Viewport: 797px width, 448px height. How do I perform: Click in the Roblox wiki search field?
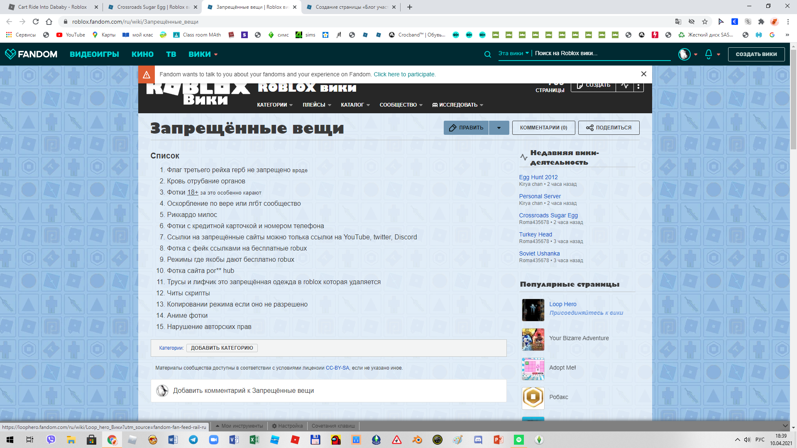602,53
